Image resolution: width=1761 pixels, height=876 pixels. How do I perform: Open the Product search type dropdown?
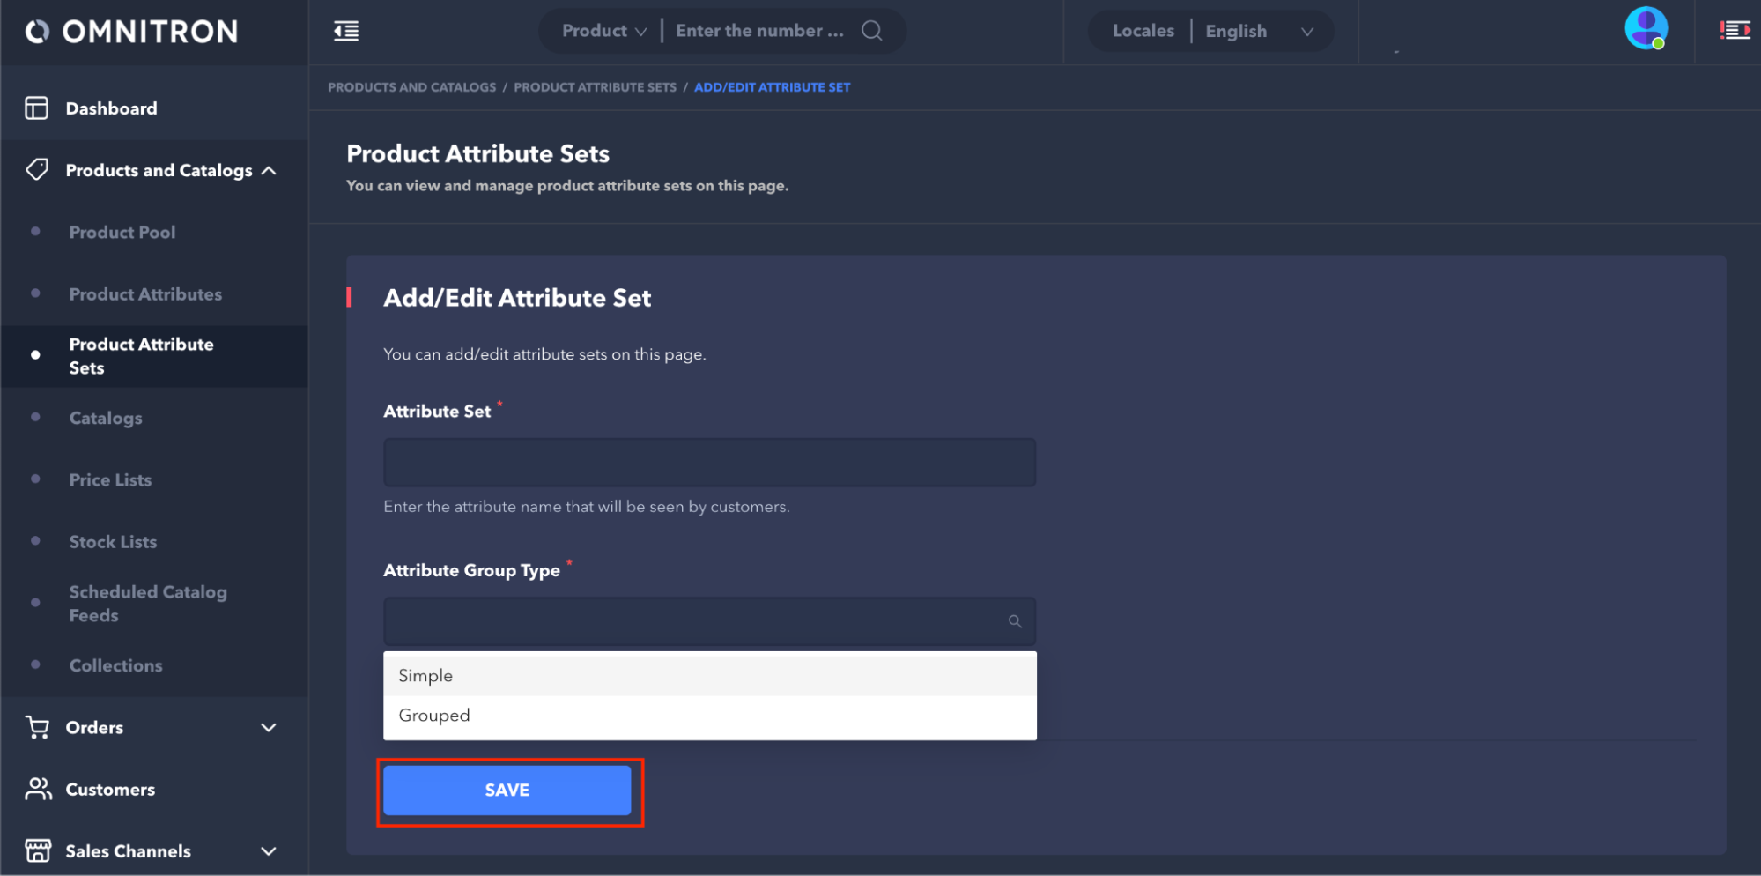click(604, 31)
